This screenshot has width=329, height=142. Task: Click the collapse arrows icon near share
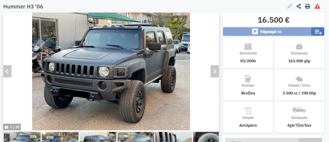(x=290, y=6)
